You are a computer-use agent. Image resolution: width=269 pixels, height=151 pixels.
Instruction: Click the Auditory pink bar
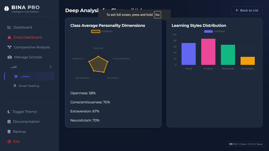208,52
